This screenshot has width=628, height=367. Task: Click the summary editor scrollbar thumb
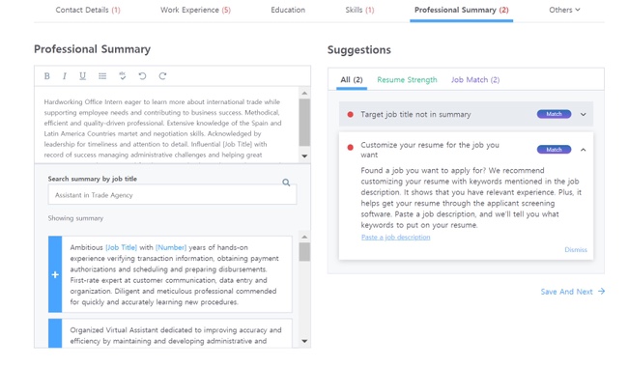tap(304, 123)
